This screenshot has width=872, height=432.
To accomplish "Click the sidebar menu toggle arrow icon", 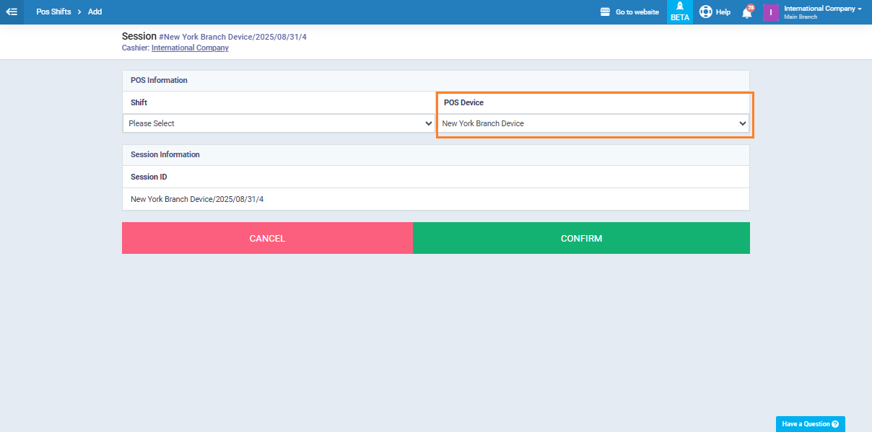I will [x=12, y=12].
